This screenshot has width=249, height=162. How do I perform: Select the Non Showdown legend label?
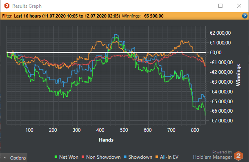(103, 157)
